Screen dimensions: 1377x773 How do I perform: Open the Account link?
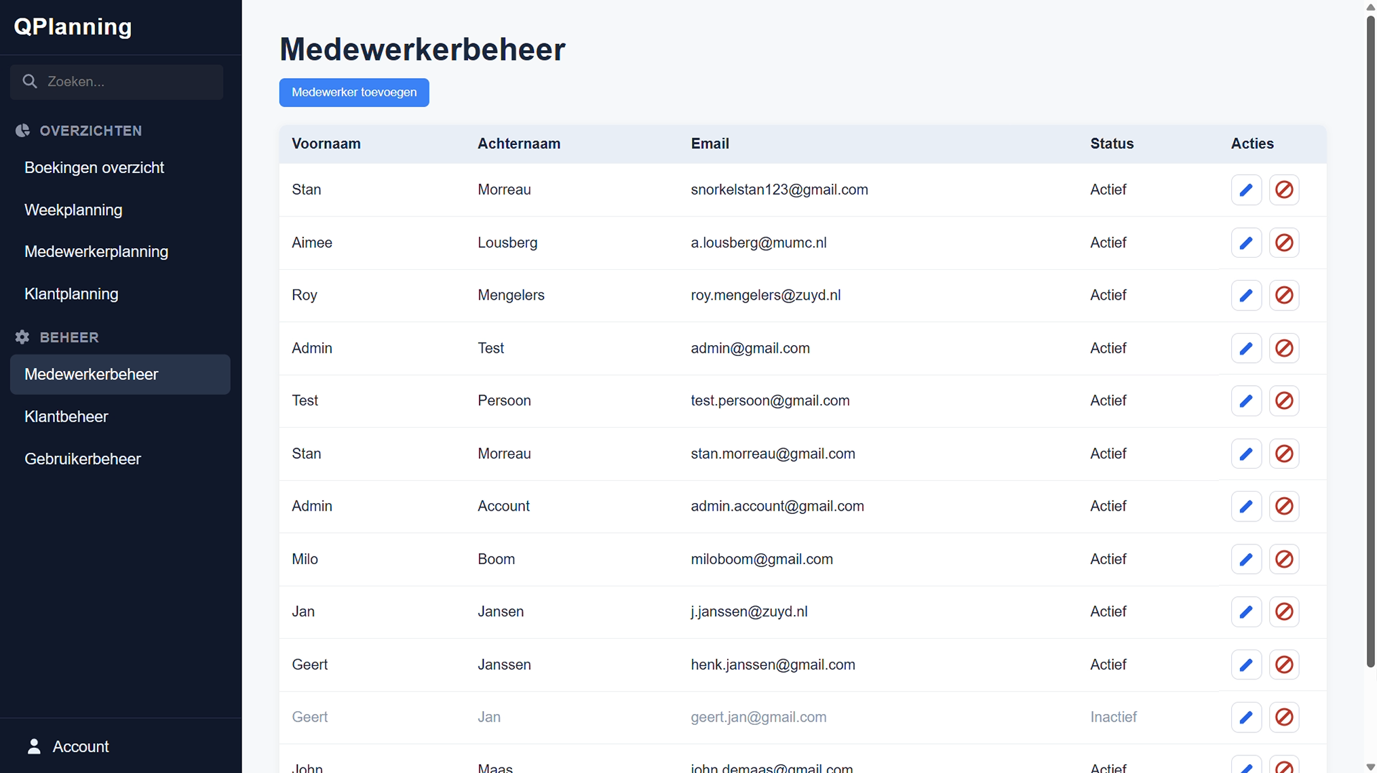coord(81,747)
